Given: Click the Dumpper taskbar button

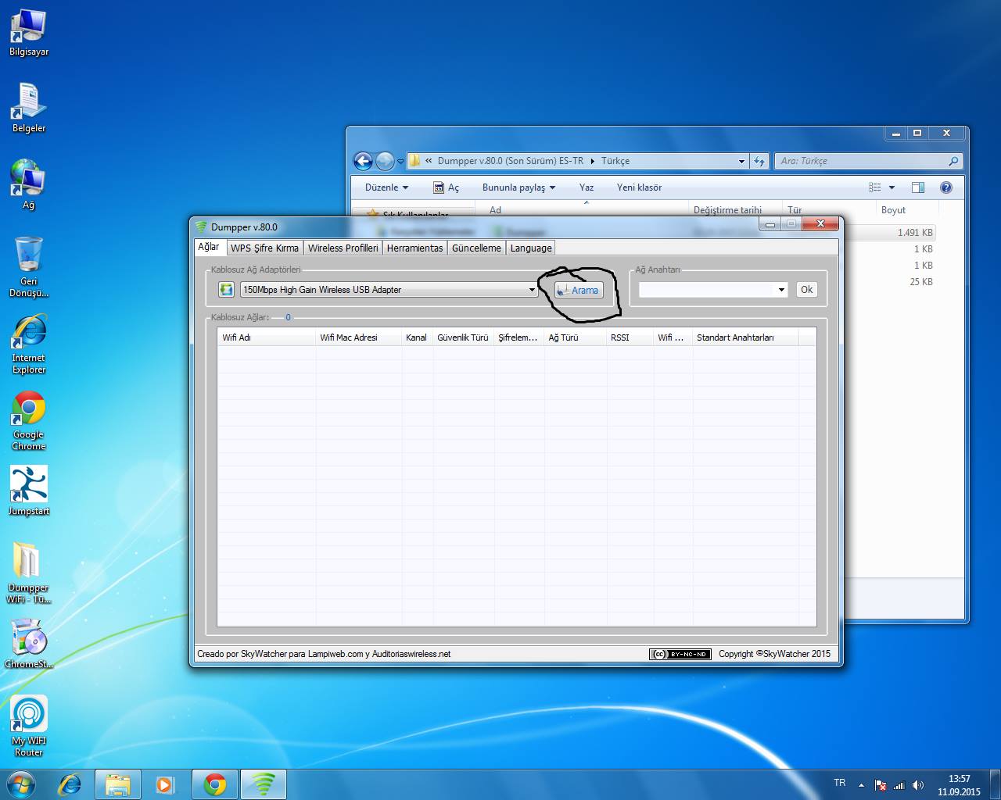Looking at the screenshot, I should point(264,784).
